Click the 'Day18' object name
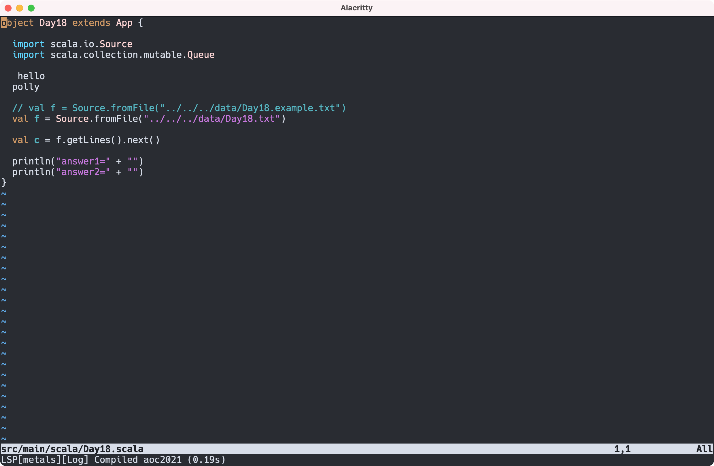 pyautogui.click(x=53, y=23)
